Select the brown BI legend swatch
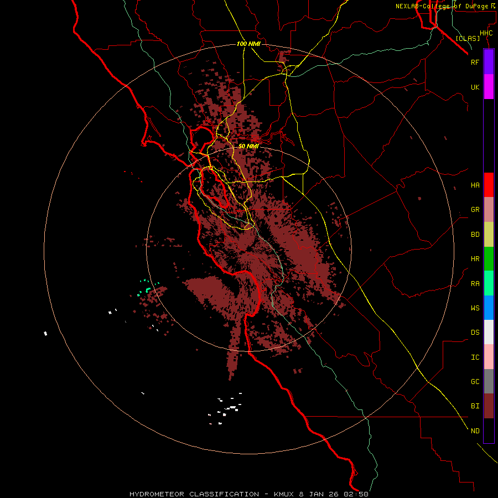This screenshot has height=498, width=498. click(x=489, y=406)
